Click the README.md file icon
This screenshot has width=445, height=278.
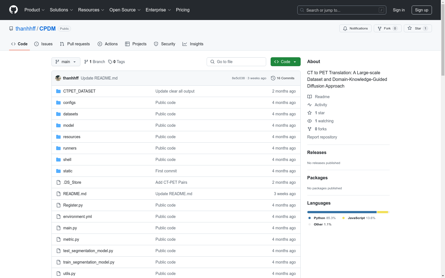click(x=58, y=194)
